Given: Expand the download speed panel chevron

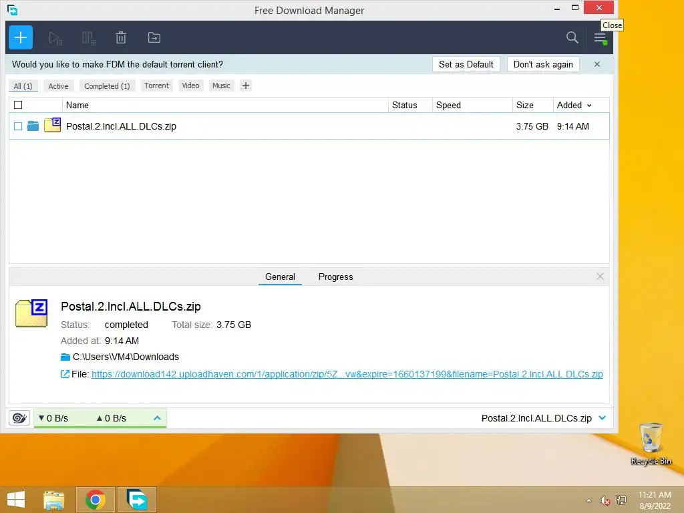Looking at the screenshot, I should coord(158,418).
